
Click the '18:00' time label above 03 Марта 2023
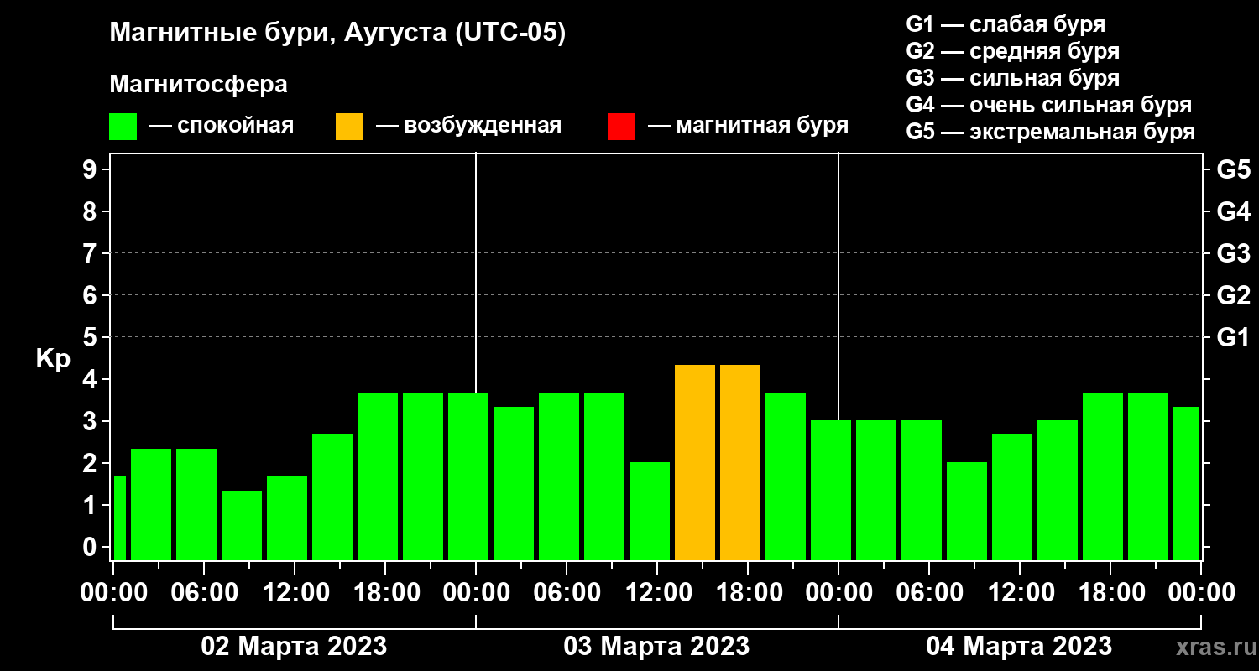(x=748, y=593)
